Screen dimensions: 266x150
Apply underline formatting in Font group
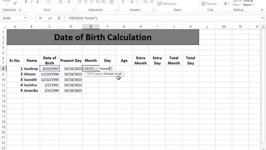click(x=37, y=2)
